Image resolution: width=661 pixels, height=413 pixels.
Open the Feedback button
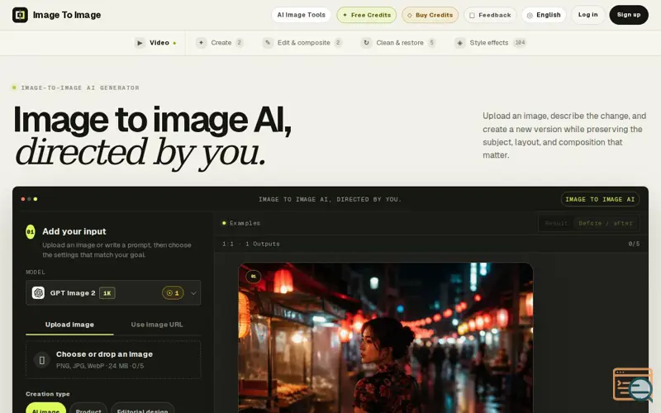[490, 15]
